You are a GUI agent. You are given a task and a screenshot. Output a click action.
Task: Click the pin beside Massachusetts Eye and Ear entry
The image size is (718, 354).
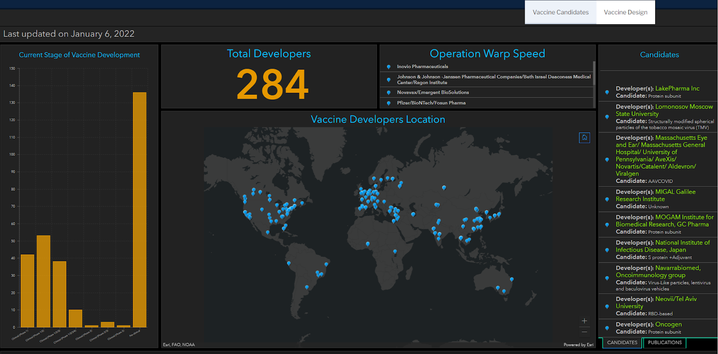pos(607,160)
